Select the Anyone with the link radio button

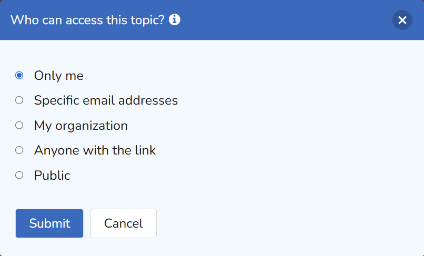(x=19, y=150)
